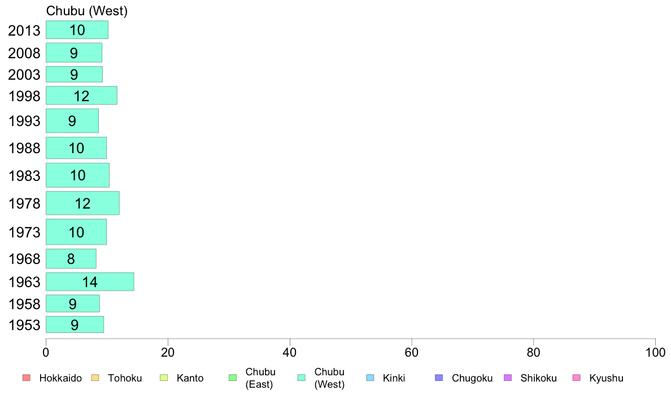Click the Kinki light blue legend swatch

370,378
